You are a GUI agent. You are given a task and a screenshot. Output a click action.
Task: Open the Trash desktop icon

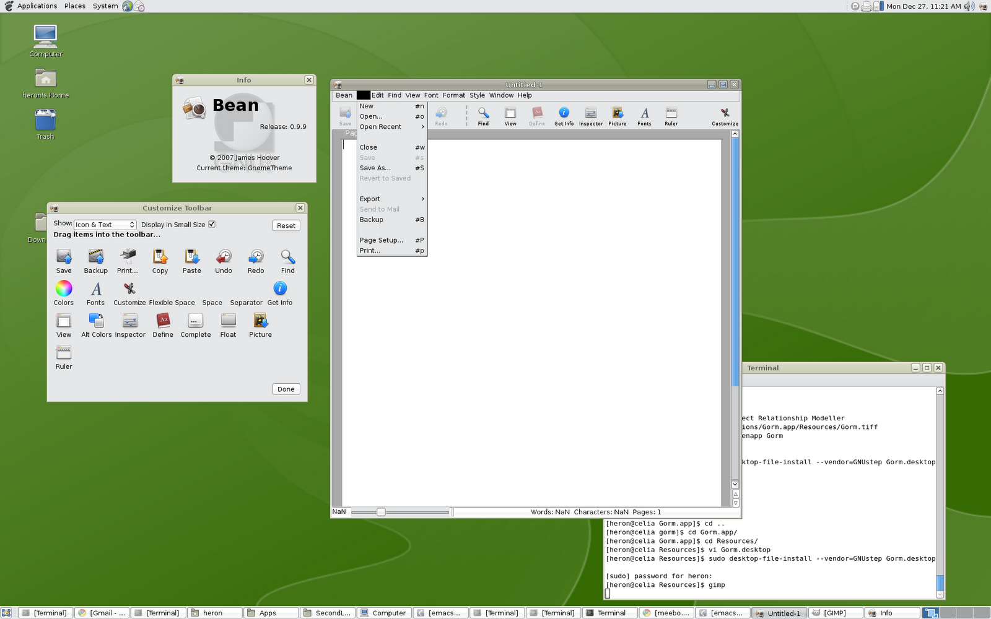pyautogui.click(x=46, y=124)
